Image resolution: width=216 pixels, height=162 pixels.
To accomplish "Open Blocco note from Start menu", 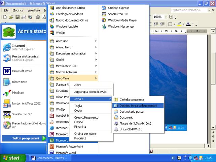I will click(x=24, y=82).
